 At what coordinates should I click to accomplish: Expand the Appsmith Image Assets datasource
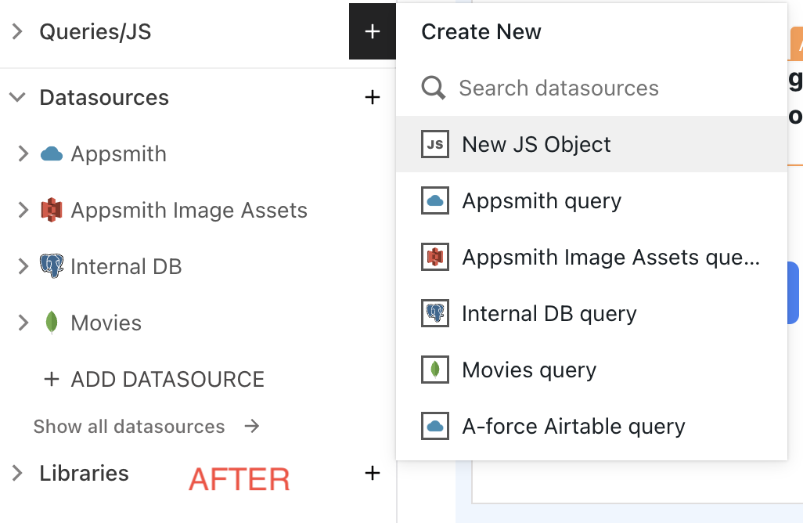pyautogui.click(x=23, y=210)
